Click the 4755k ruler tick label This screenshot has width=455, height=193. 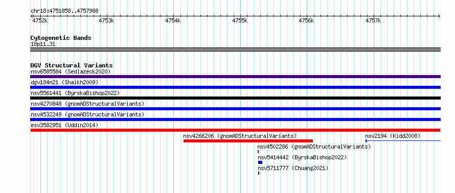(240, 20)
